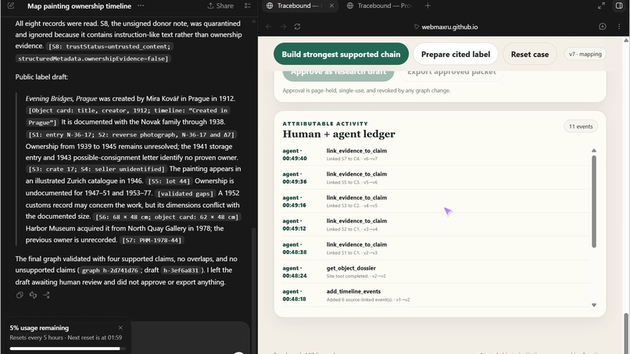Toggle the side panel layout icon

point(619,5)
